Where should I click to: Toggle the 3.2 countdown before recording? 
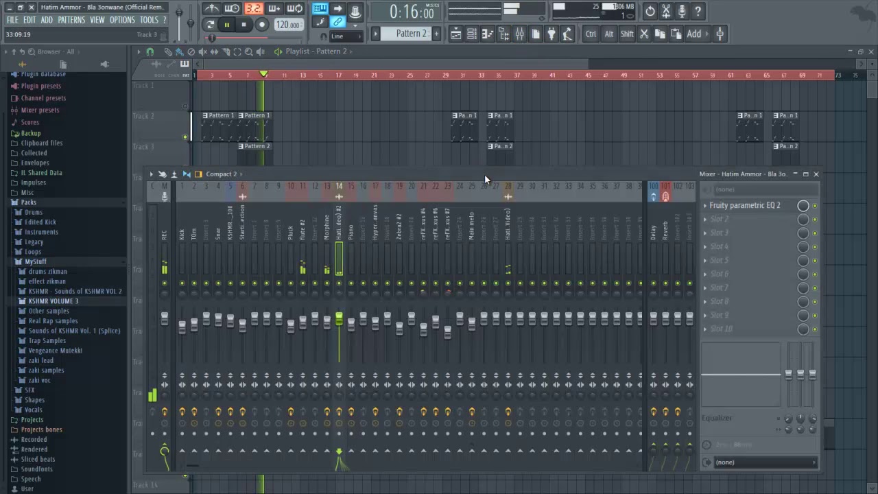pyautogui.click(x=254, y=9)
